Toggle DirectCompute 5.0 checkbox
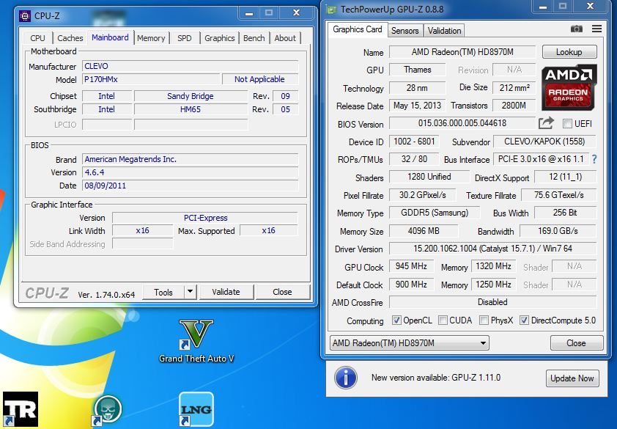This screenshot has width=617, height=429. point(524,320)
